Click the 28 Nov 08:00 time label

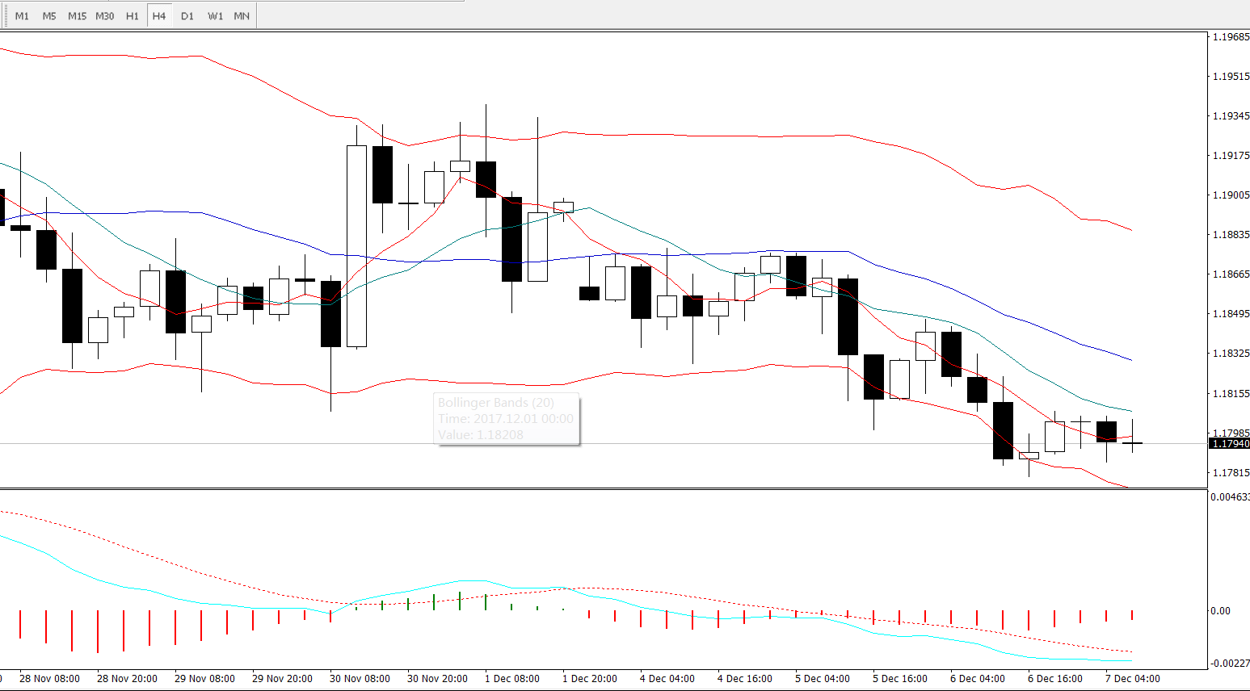coord(49,679)
